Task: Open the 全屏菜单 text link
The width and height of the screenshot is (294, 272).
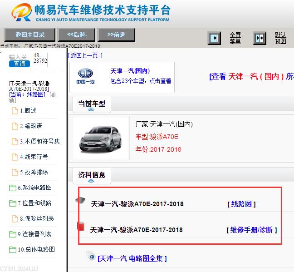Action: click(x=235, y=38)
